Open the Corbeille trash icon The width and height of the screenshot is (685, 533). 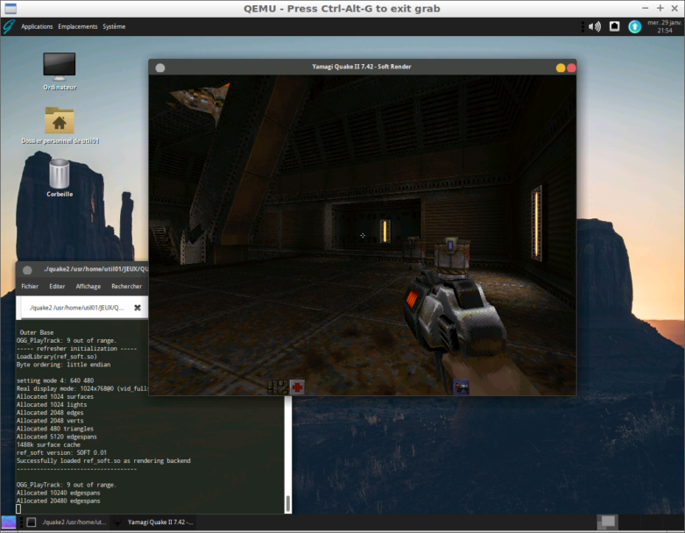click(60, 178)
